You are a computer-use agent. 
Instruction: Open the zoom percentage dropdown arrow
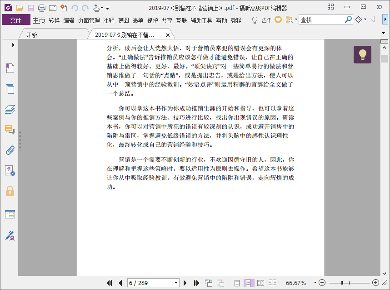pyautogui.click(x=315, y=283)
